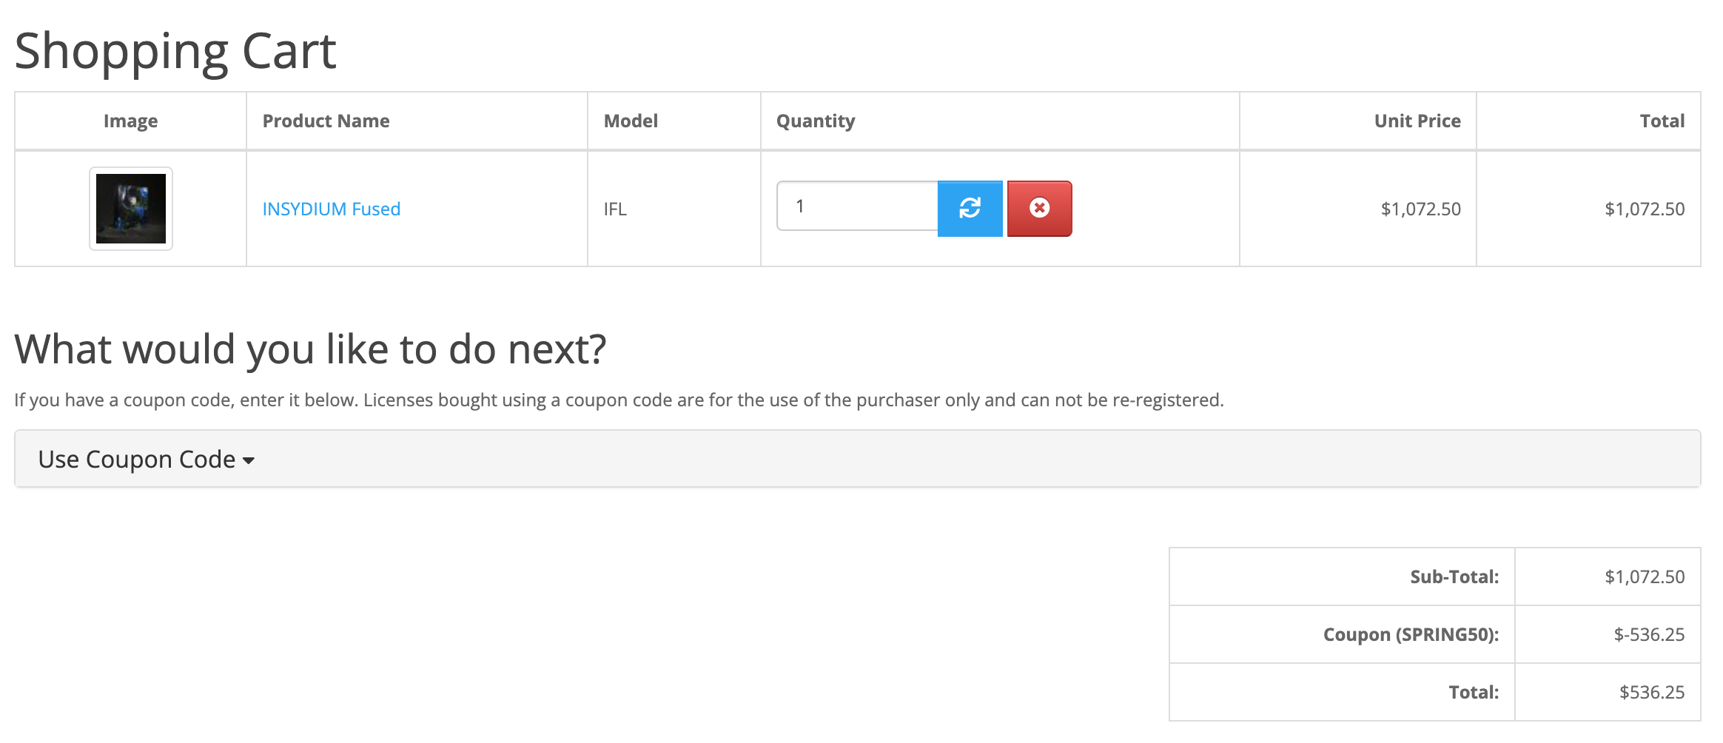Click the Total label in summary table
1723x743 pixels.
1474,692
